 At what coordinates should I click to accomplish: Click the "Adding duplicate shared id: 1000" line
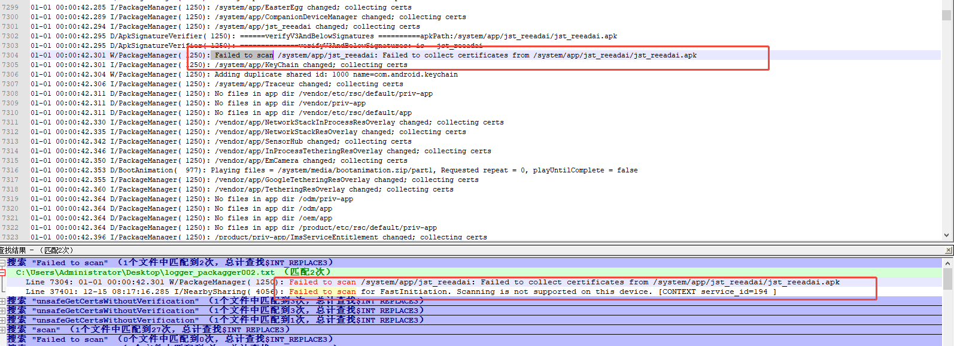click(244, 74)
